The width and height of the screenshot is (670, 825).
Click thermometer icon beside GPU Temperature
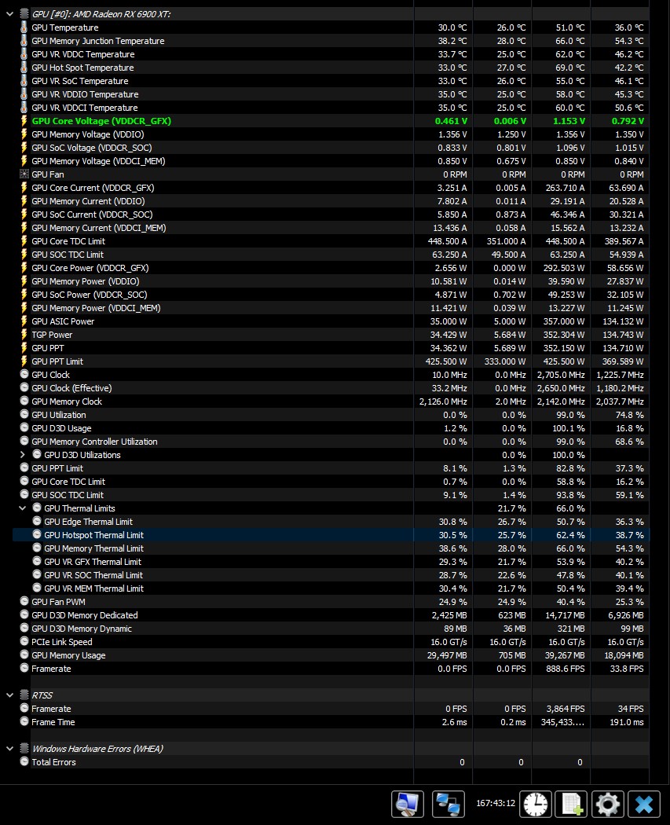(24, 27)
